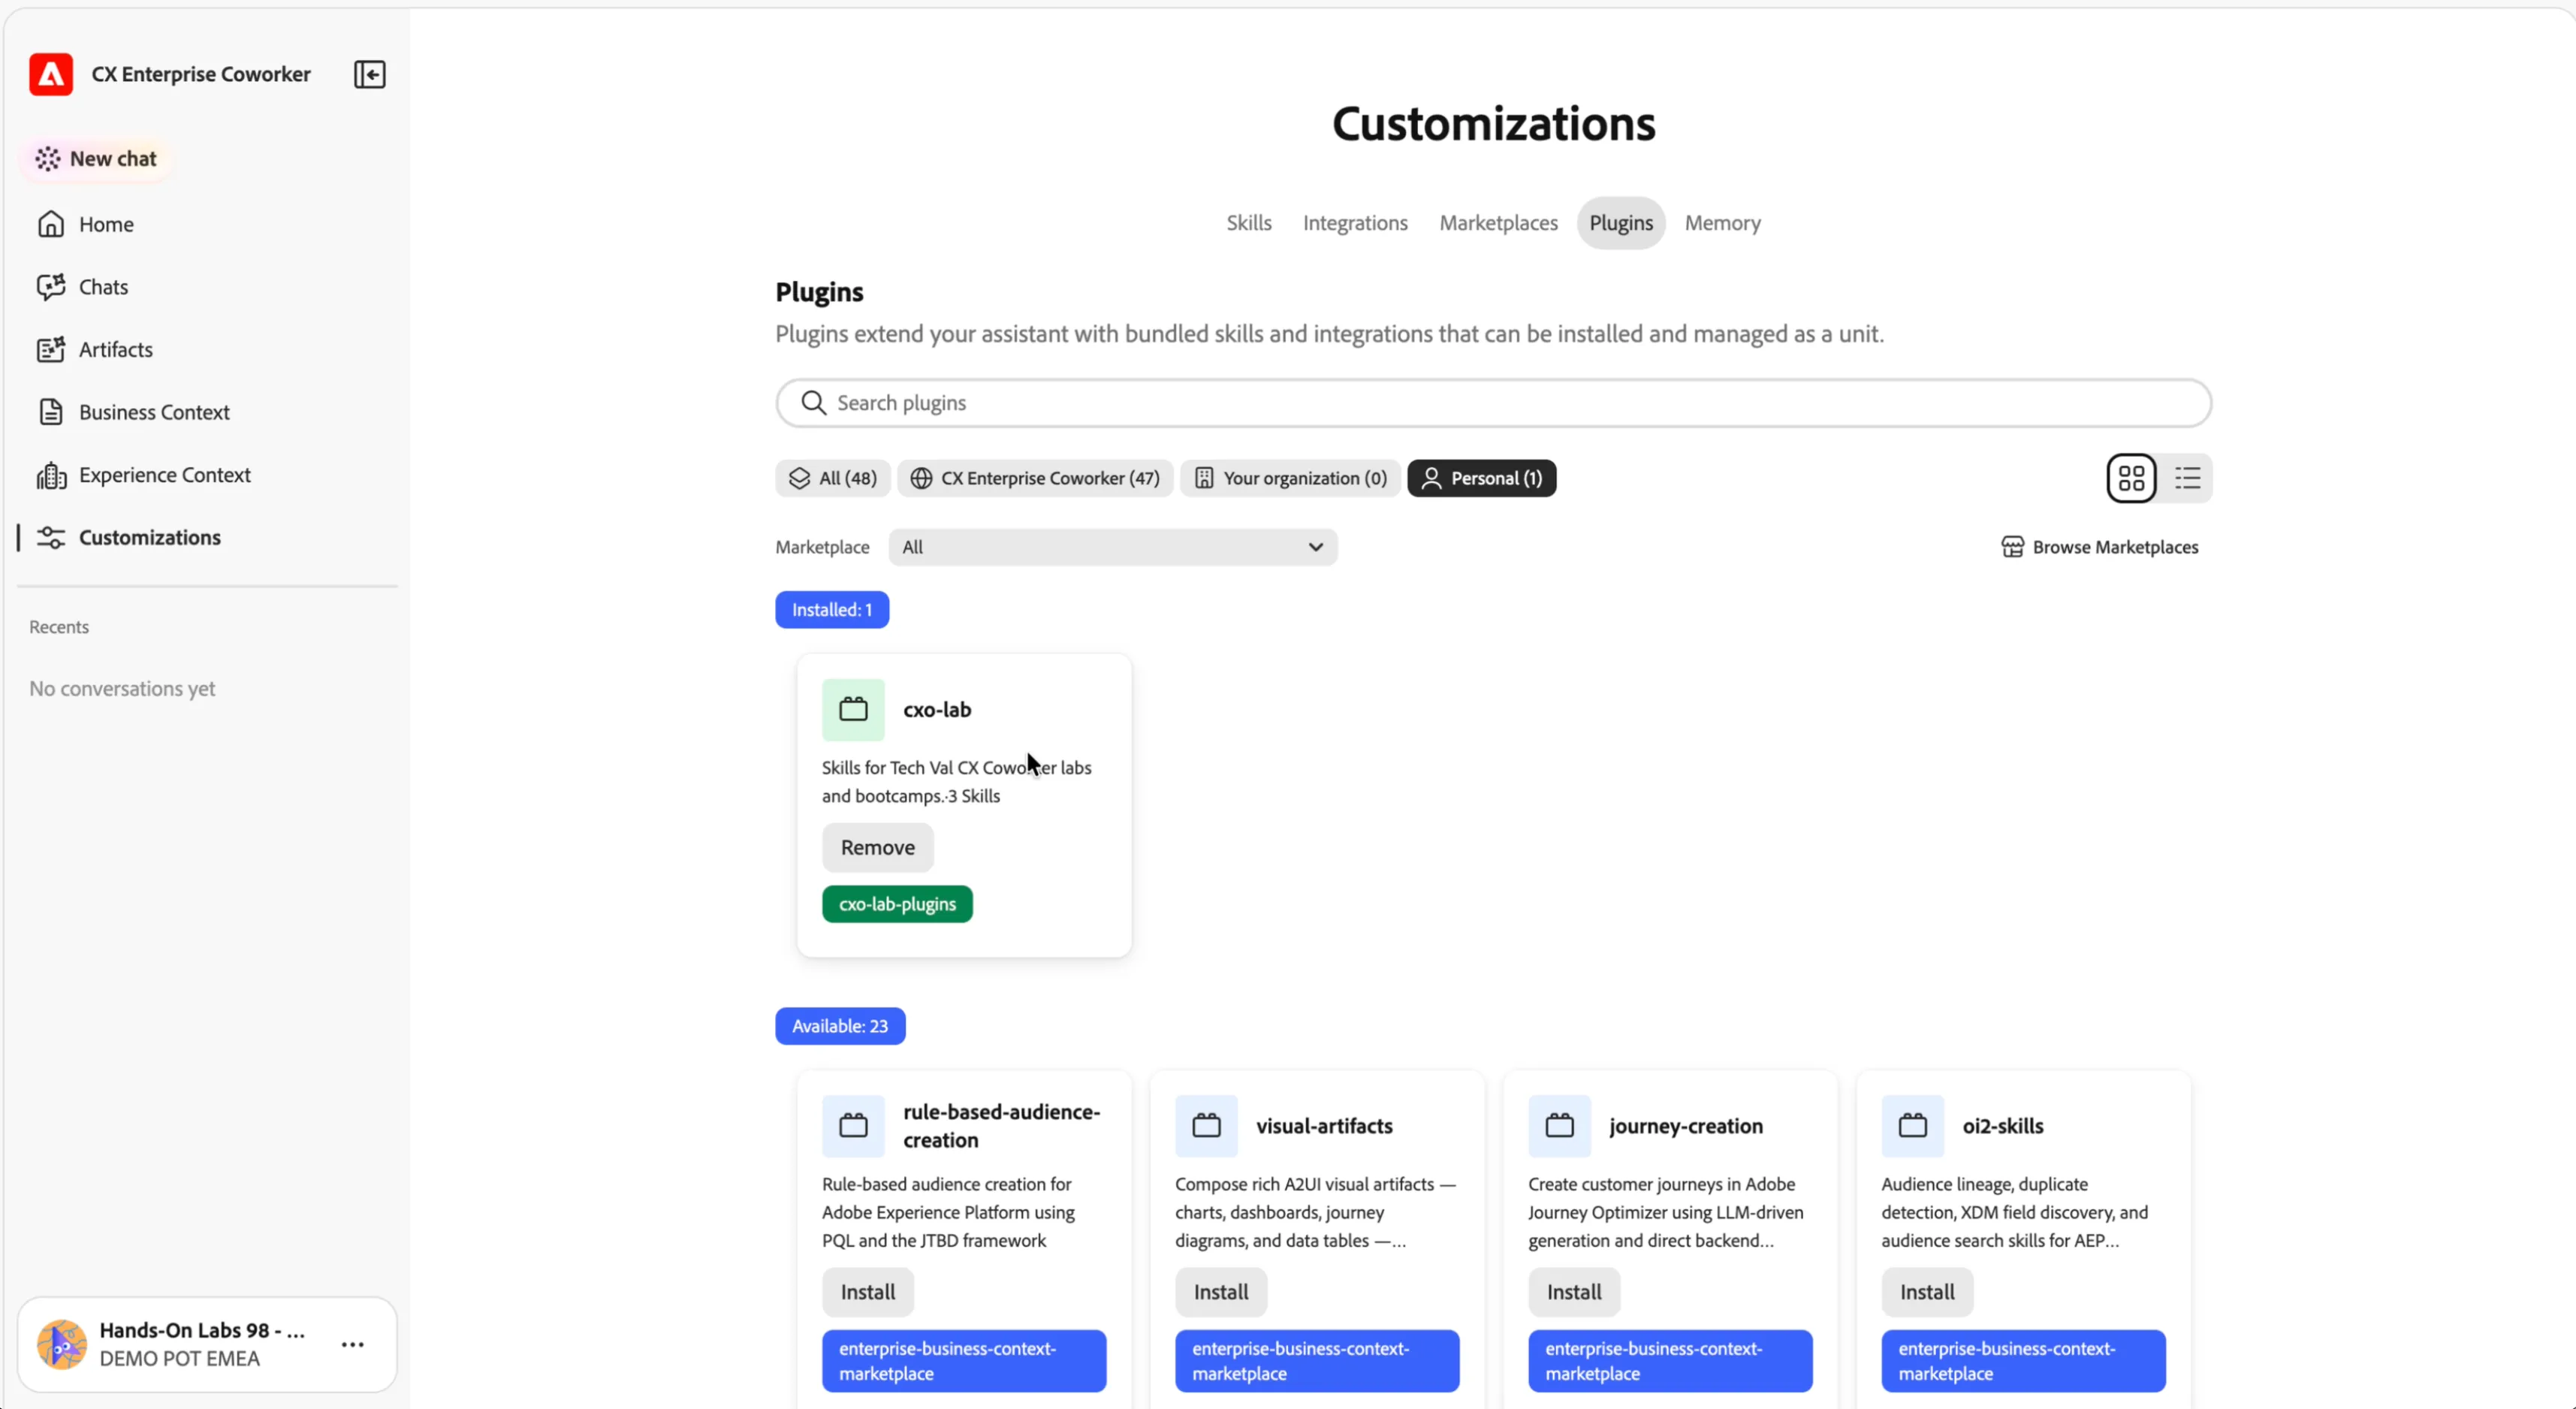This screenshot has height=1409, width=2576.
Task: Install the journey-creation plugin
Action: [x=1573, y=1292]
